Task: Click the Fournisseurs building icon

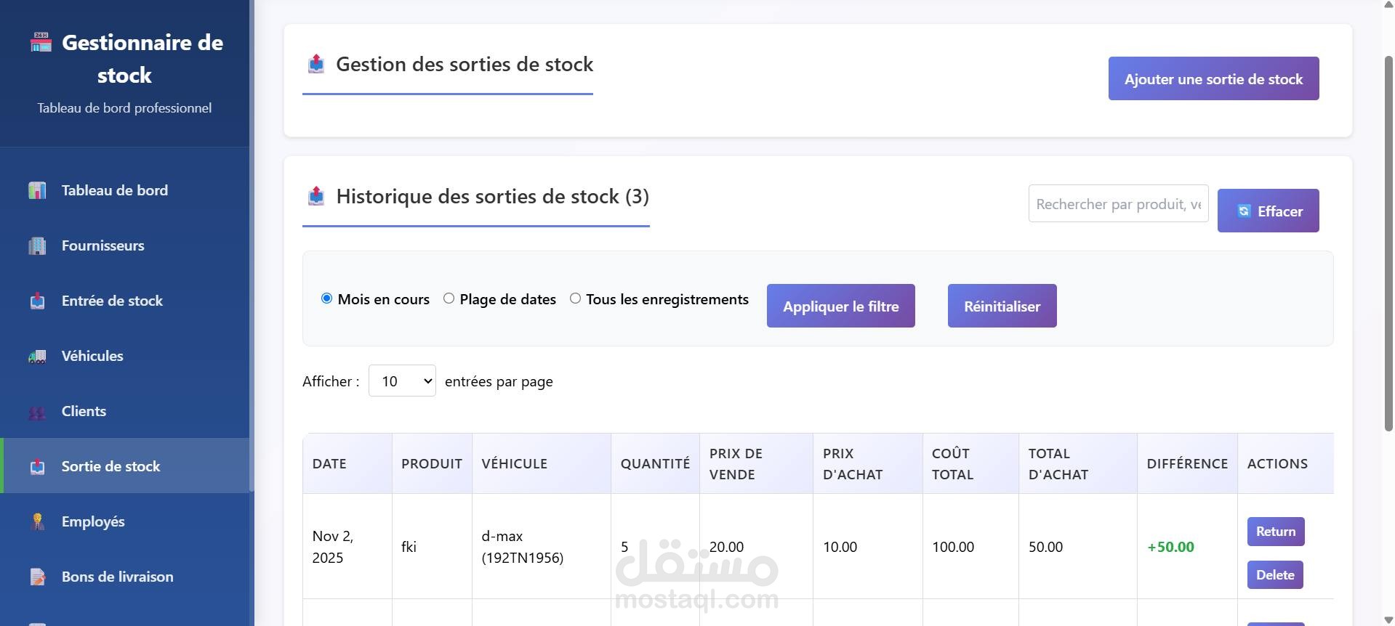Action: pos(37,245)
